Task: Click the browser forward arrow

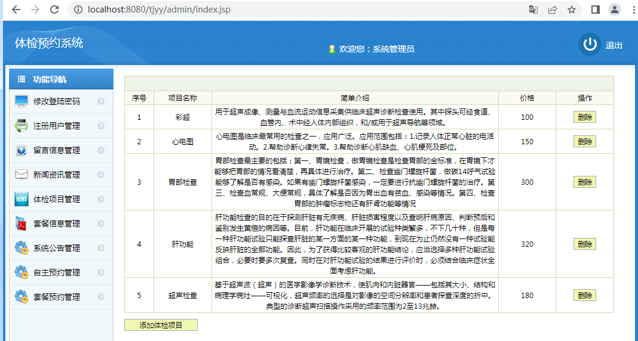Action: 35,10
